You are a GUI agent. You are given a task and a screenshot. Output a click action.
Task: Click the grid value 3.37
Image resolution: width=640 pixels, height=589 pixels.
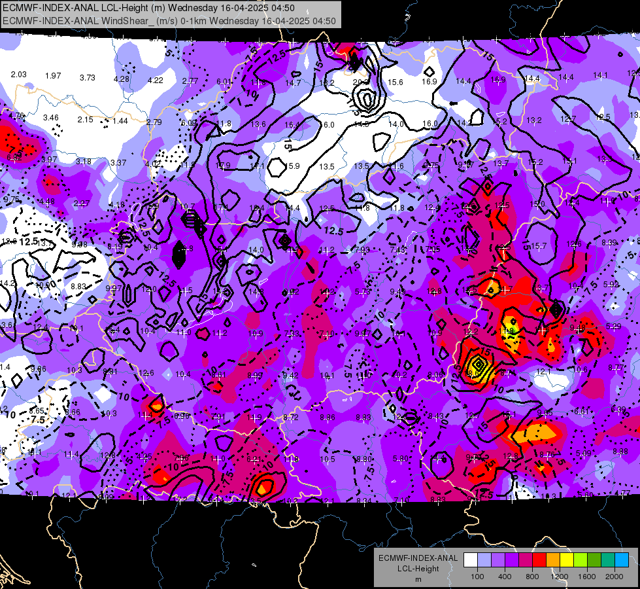(x=118, y=162)
